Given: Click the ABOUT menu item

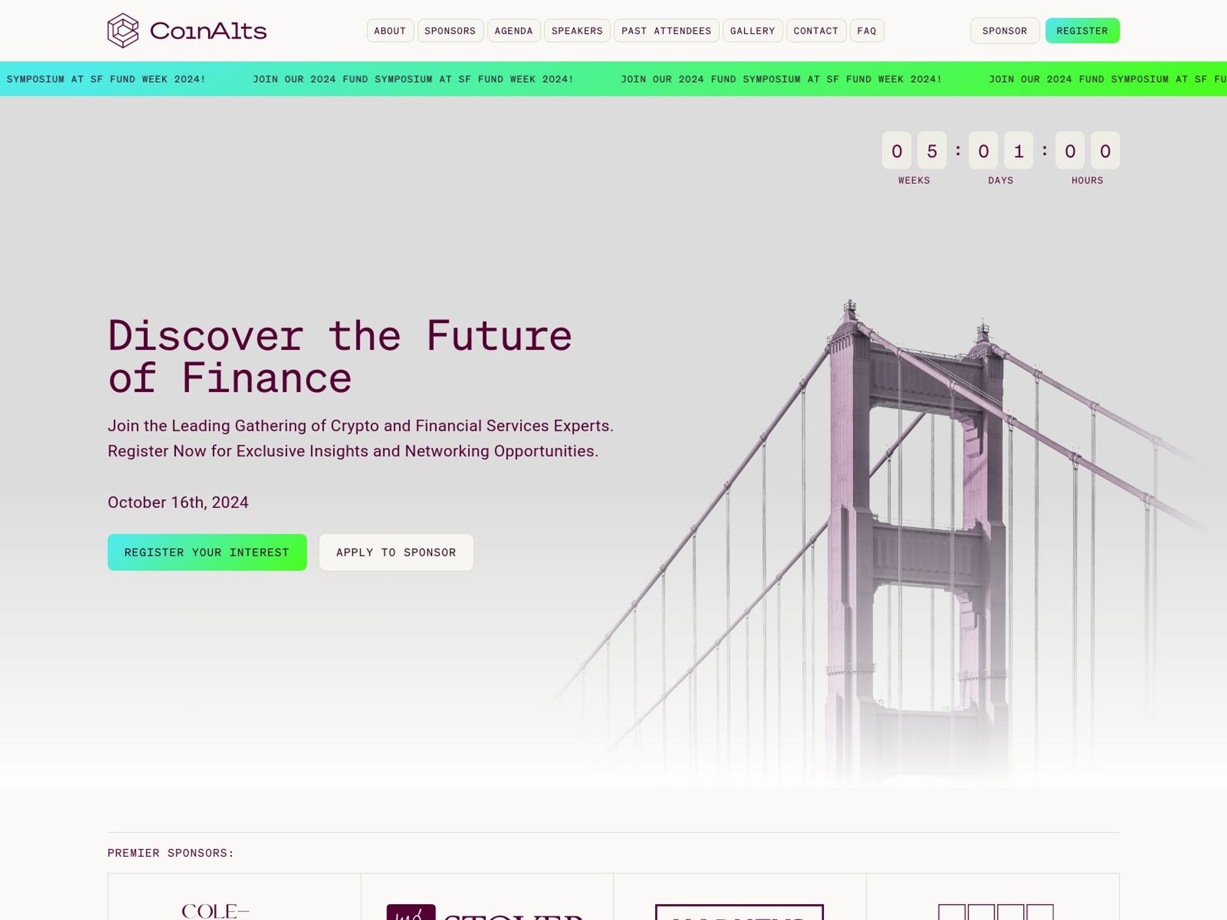Looking at the screenshot, I should click(390, 30).
